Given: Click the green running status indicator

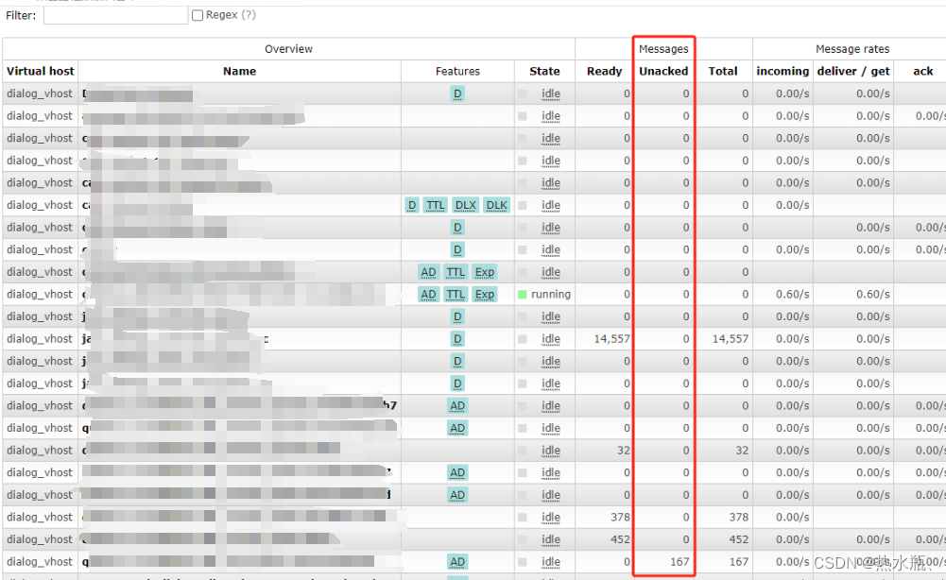Looking at the screenshot, I should pos(522,294).
